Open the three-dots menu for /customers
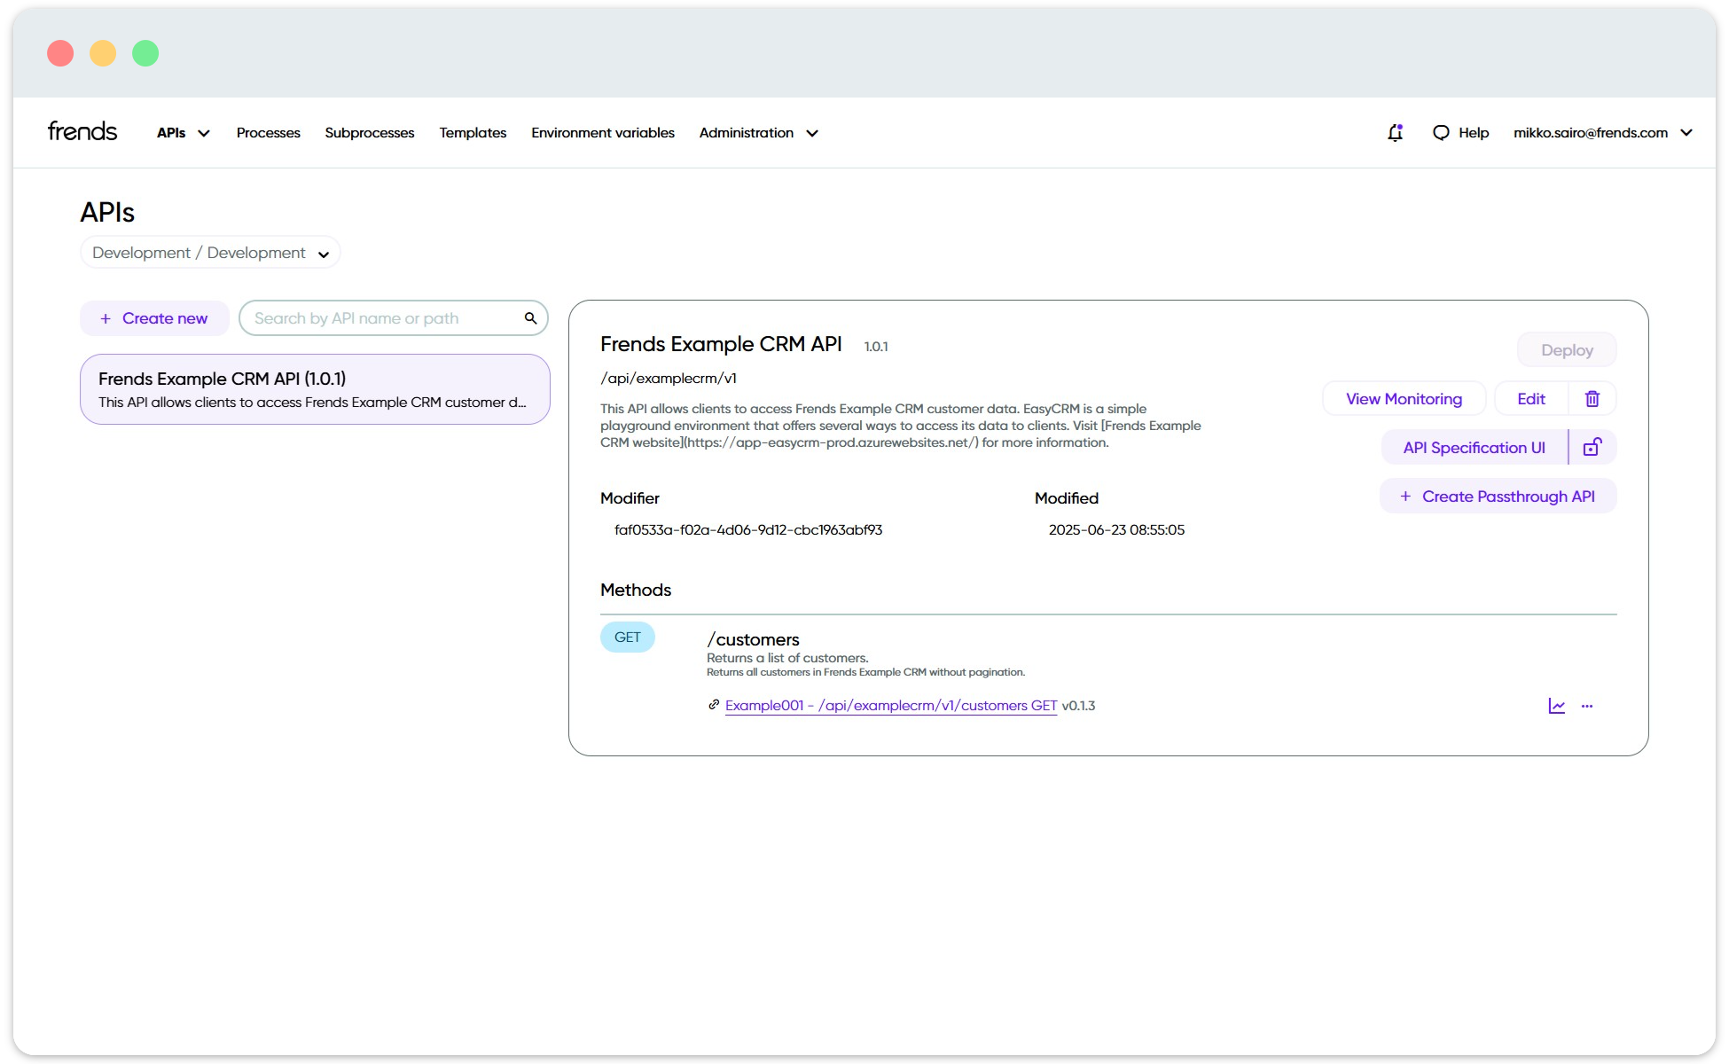This screenshot has height=1064, width=1729. [x=1587, y=706]
